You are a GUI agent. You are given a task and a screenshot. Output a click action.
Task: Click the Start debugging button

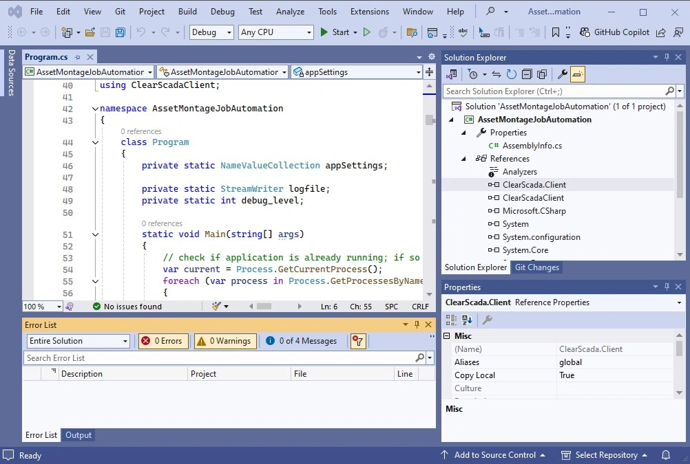[337, 32]
